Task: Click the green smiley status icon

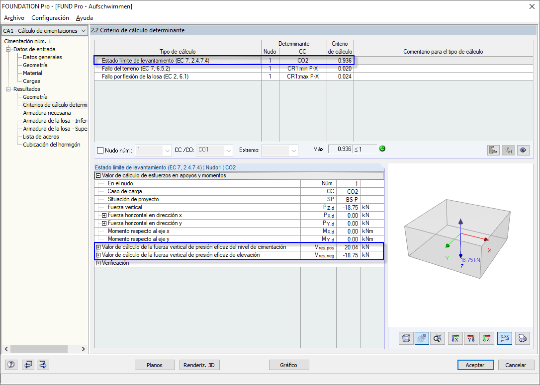Action: [382, 149]
